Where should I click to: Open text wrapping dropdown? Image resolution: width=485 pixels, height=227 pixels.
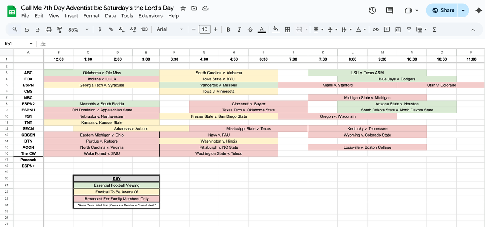coord(346,29)
